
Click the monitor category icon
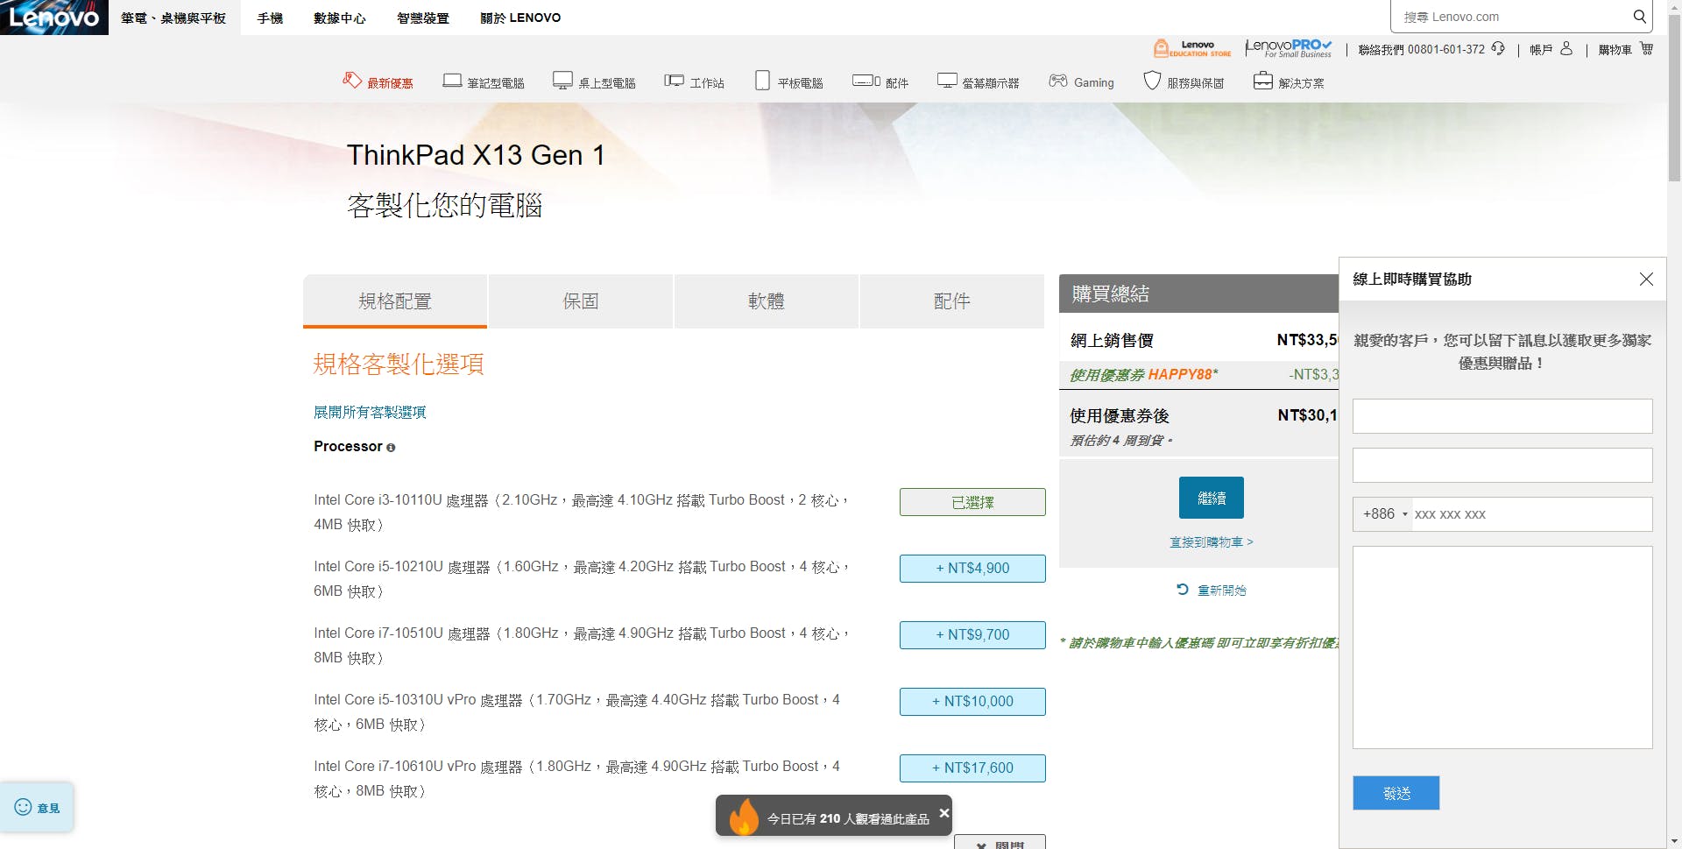(x=947, y=81)
